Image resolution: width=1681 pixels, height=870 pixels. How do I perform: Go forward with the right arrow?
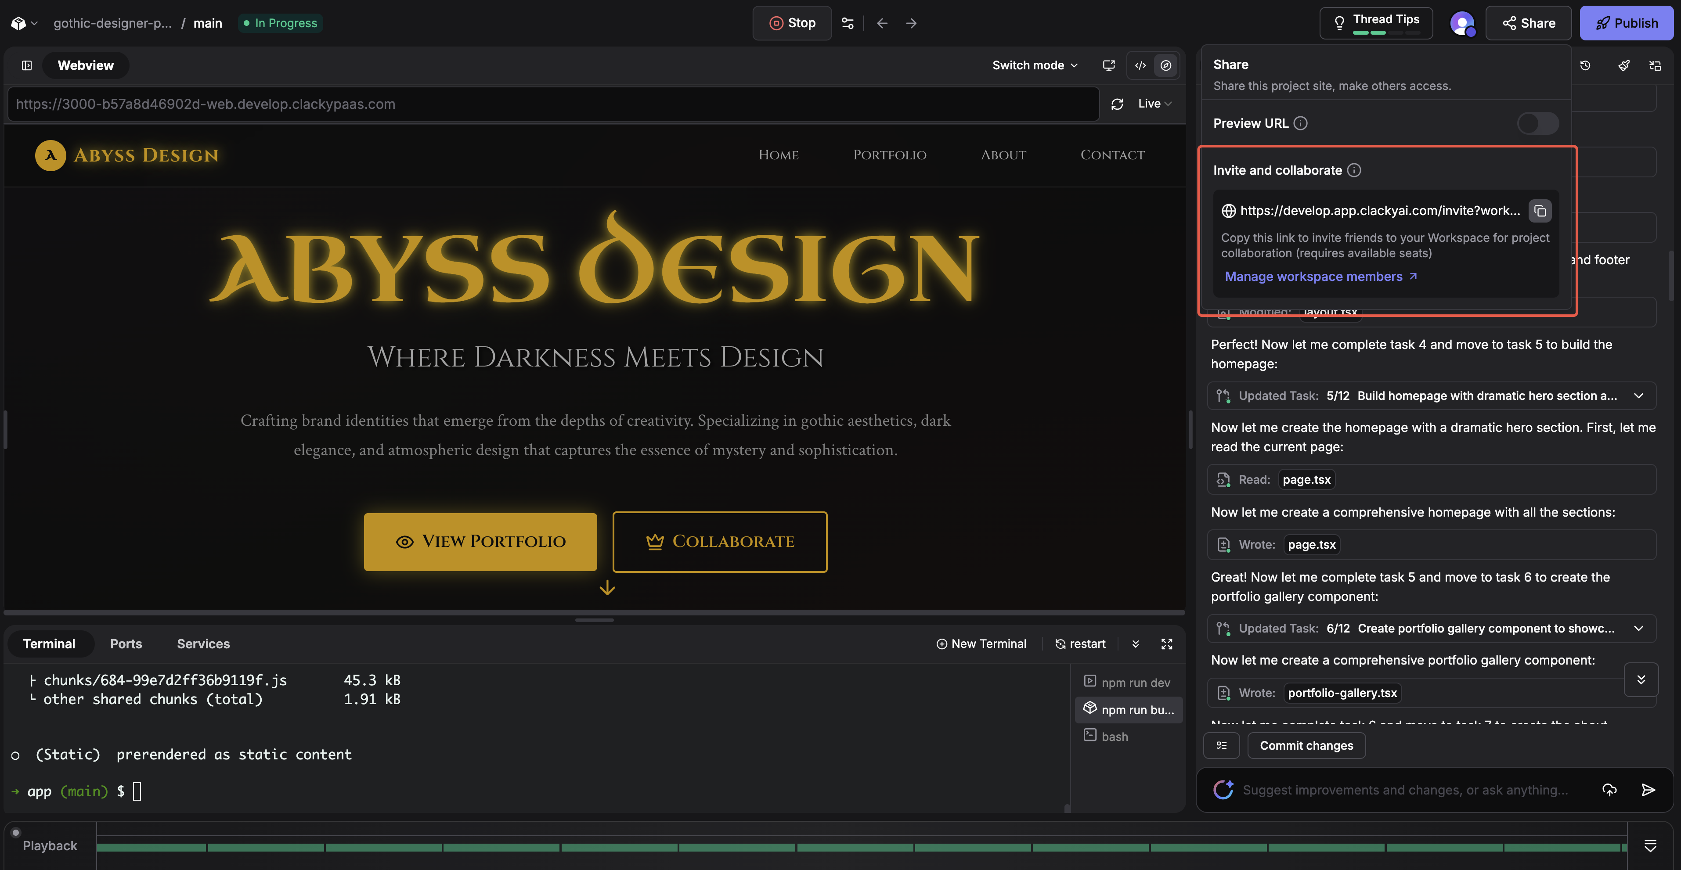(x=911, y=23)
